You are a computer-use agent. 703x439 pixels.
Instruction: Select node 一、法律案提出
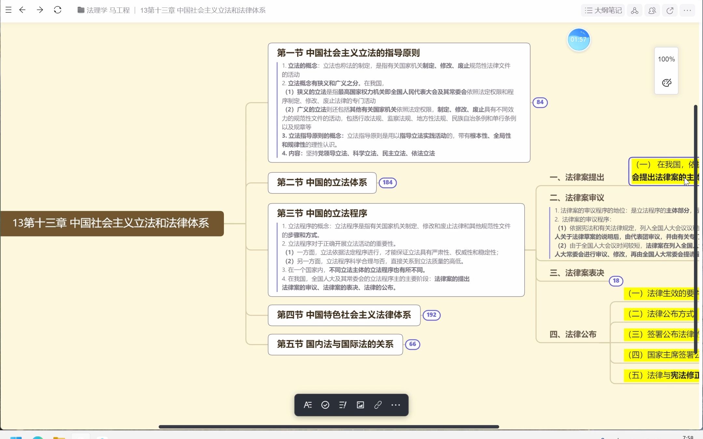577,178
